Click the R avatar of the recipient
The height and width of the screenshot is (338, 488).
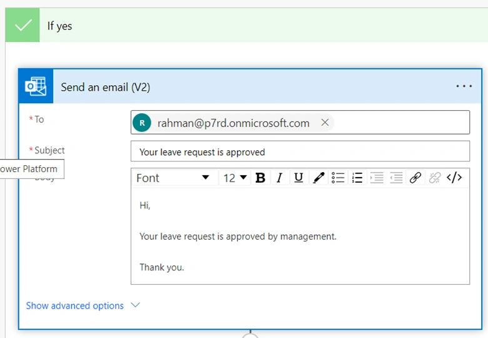coord(142,123)
